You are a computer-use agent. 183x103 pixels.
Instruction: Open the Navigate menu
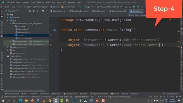point(25,2)
